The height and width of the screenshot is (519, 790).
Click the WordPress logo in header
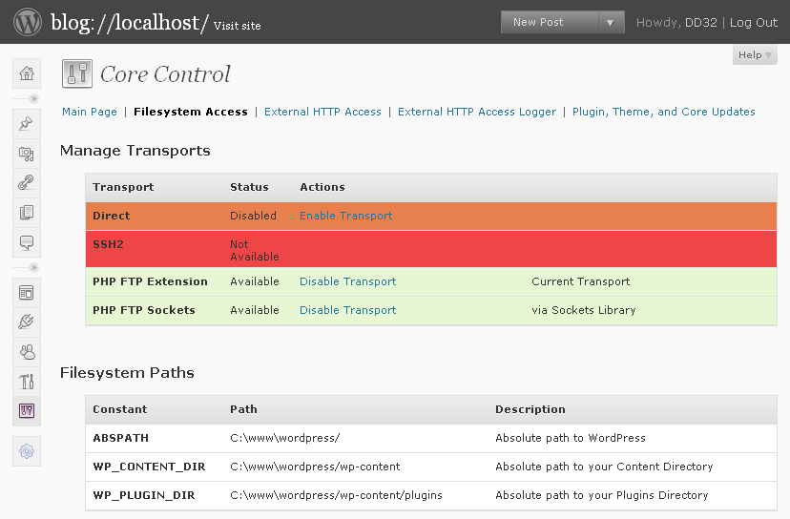pos(28,22)
